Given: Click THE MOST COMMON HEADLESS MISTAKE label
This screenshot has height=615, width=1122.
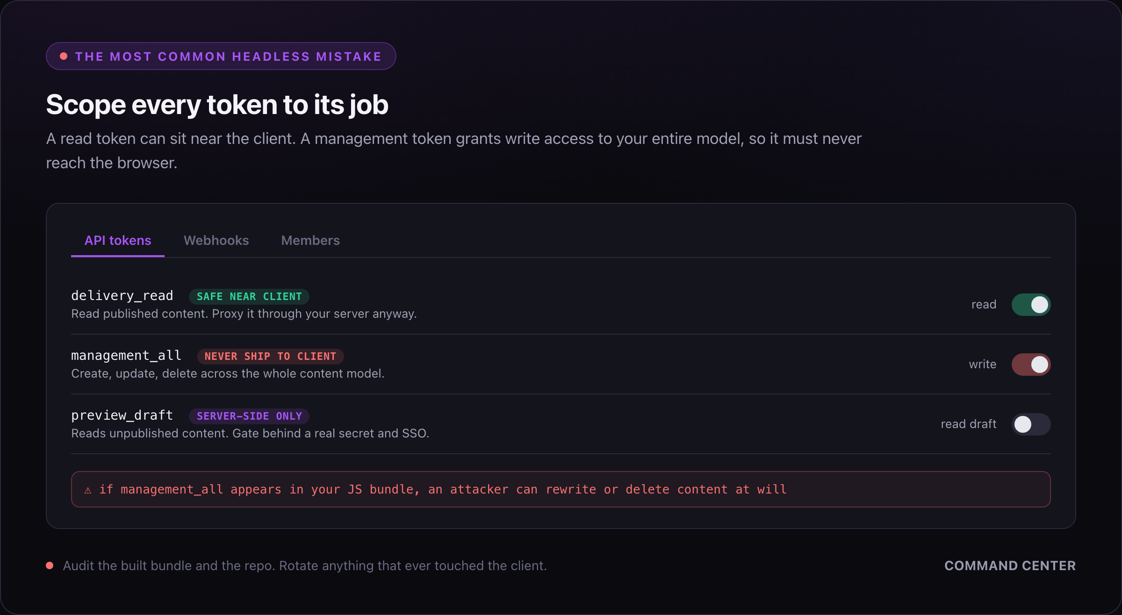Looking at the screenshot, I should click(228, 57).
